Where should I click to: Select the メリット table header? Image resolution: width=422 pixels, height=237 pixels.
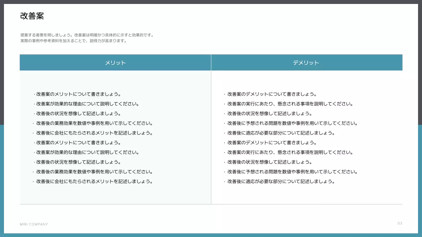point(115,62)
